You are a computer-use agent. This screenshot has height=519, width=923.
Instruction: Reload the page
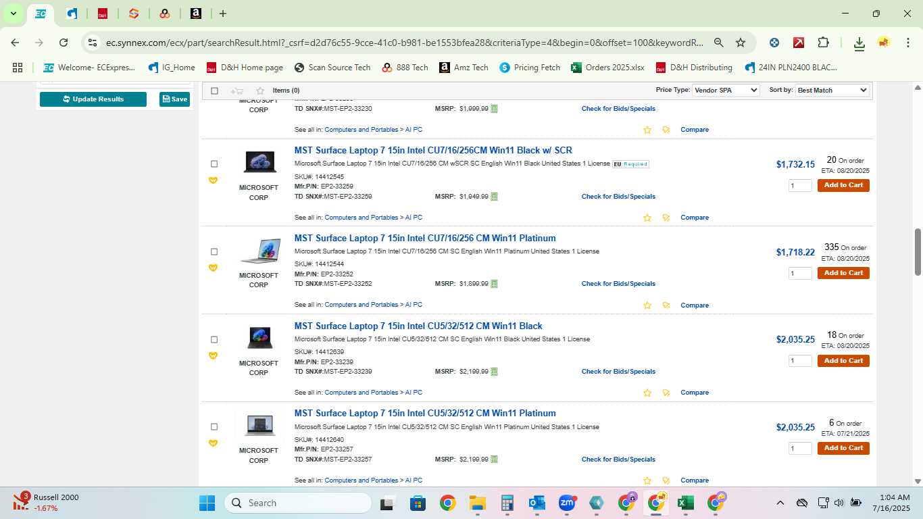64,43
